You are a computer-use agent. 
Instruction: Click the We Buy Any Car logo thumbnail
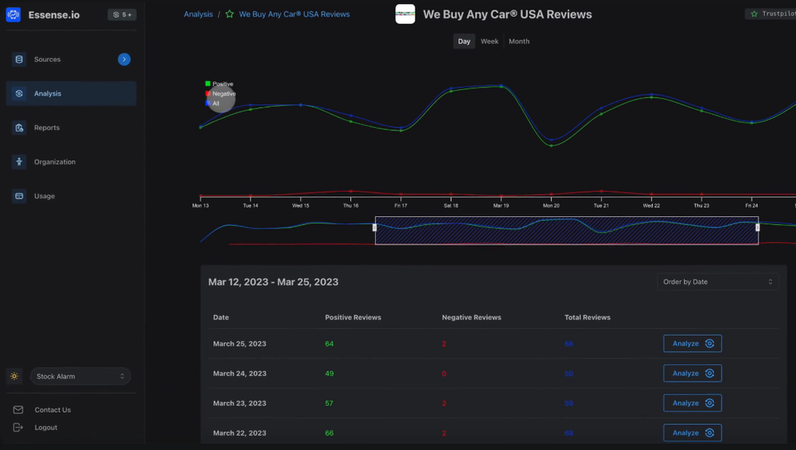(x=405, y=14)
